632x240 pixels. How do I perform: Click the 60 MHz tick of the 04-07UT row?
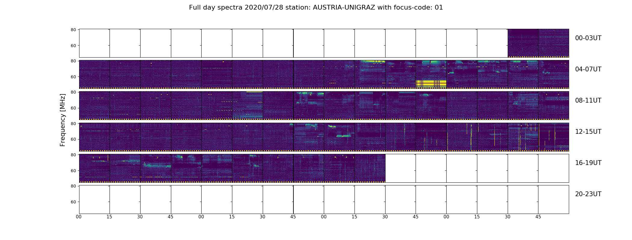[x=73, y=77]
